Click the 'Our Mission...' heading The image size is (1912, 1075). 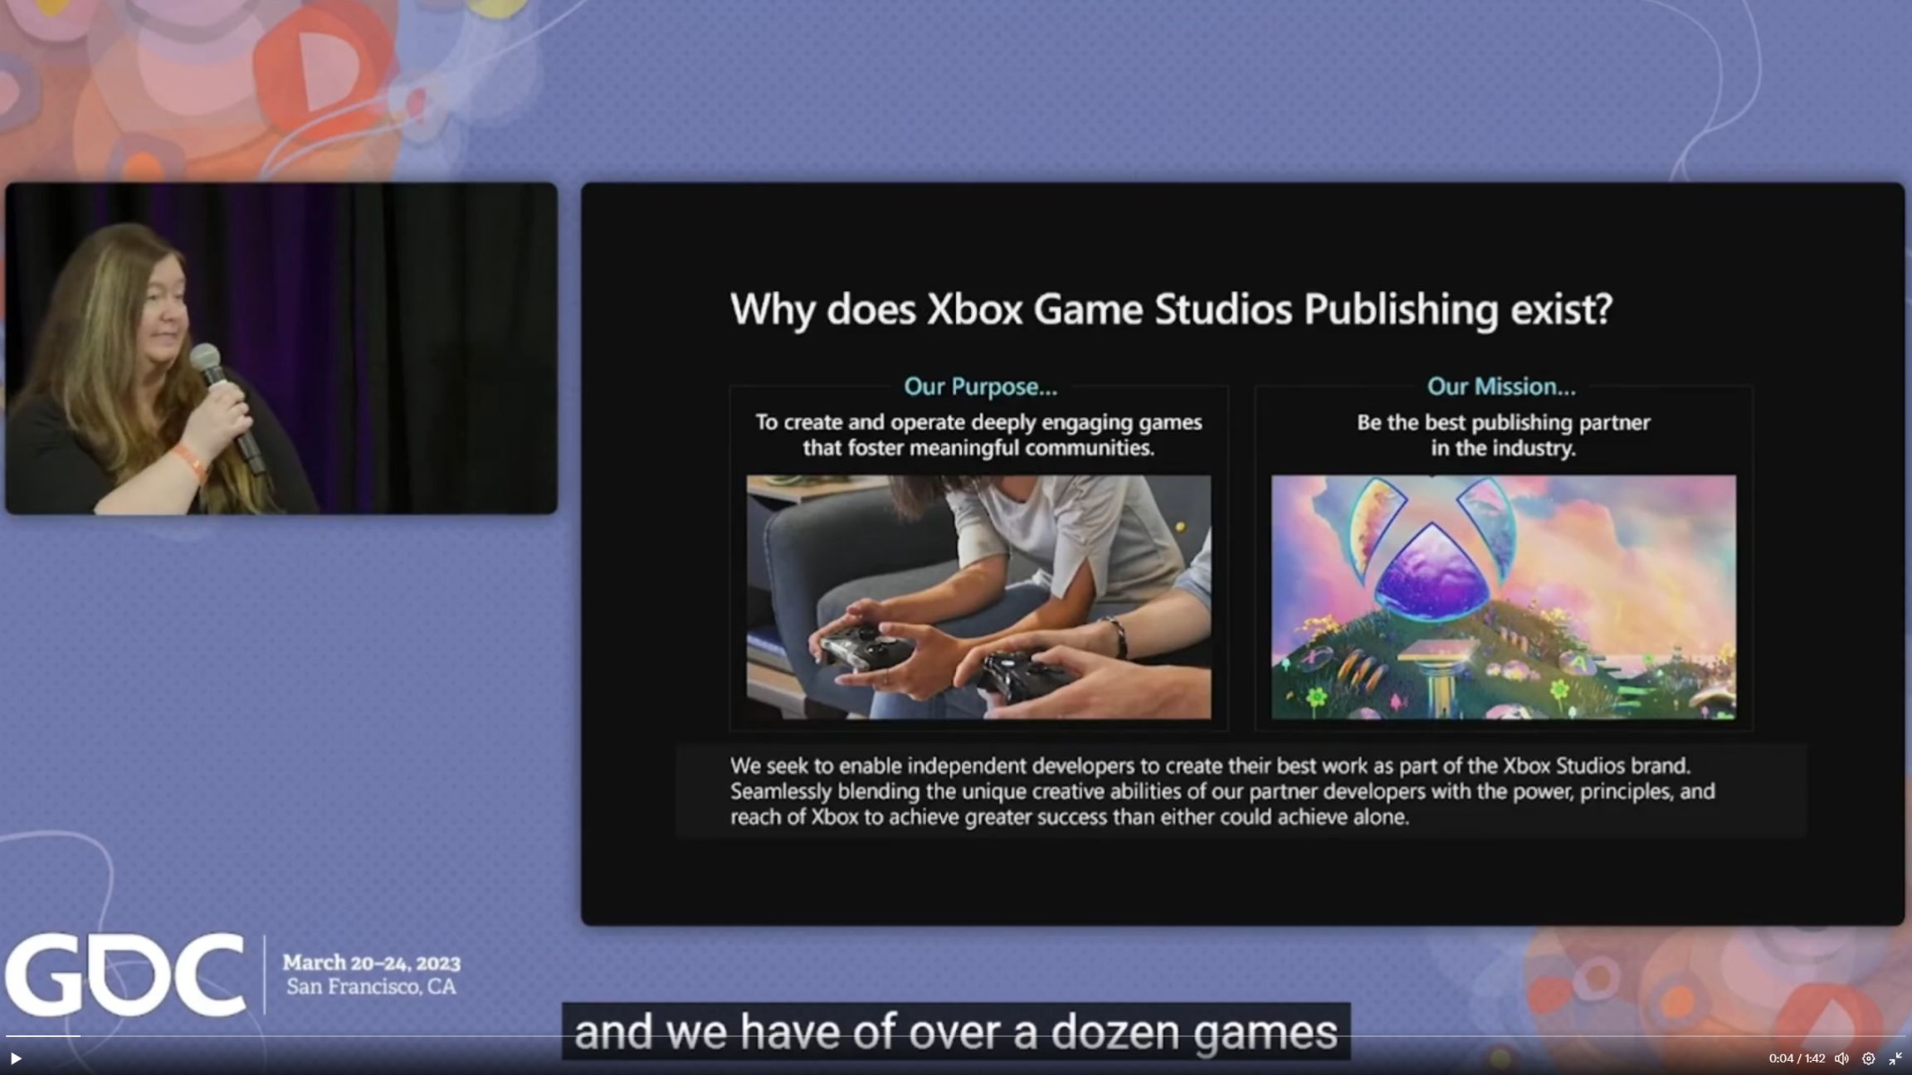point(1501,387)
